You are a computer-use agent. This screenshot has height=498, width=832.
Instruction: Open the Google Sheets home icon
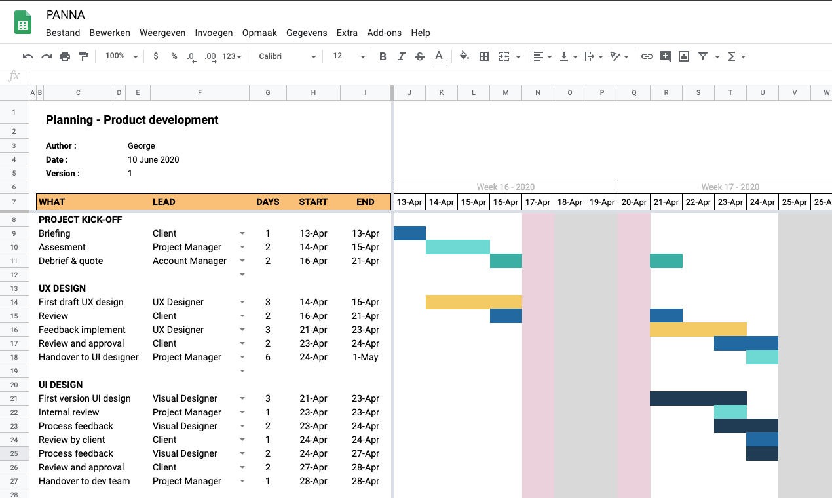[x=23, y=23]
